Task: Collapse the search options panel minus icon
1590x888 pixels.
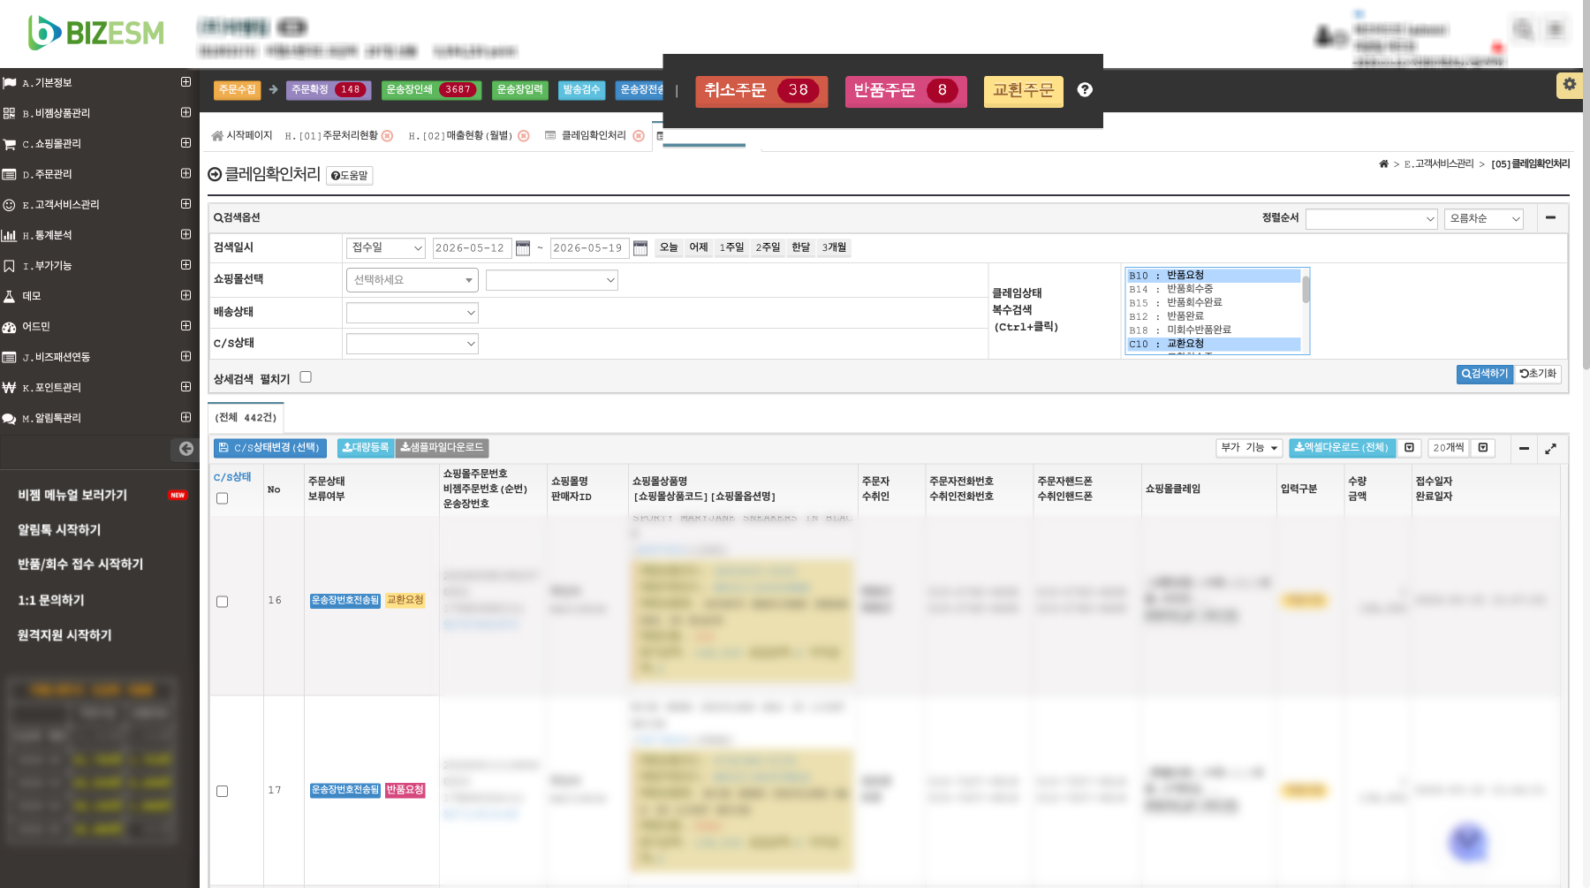Action: pos(1550,217)
